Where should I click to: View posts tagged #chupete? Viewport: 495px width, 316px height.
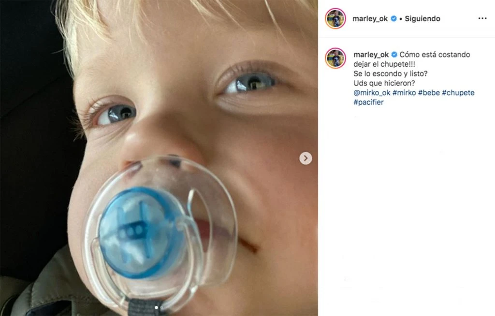458,92
